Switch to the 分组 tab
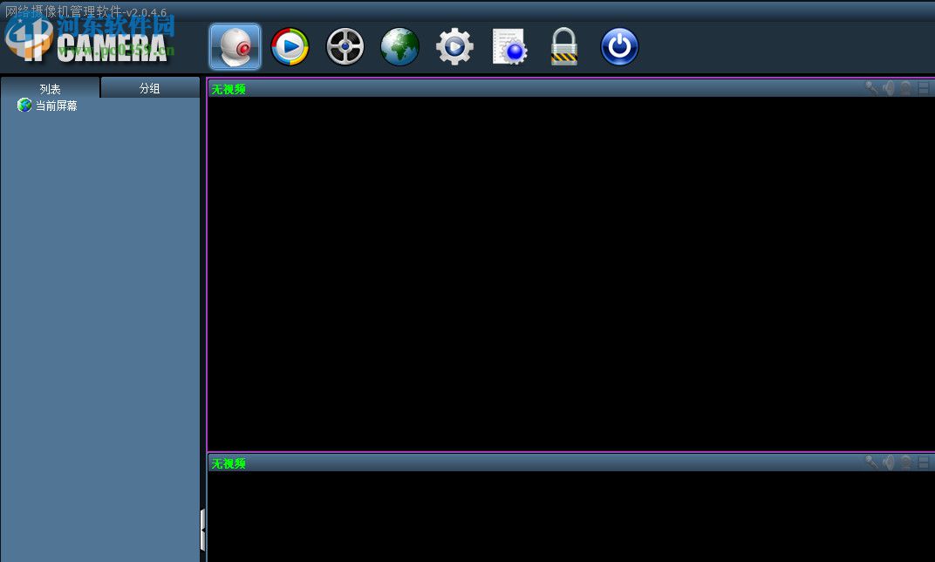The height and width of the screenshot is (562, 935). (150, 87)
